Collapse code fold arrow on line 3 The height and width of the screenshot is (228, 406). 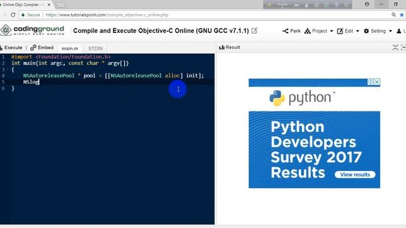7,69
